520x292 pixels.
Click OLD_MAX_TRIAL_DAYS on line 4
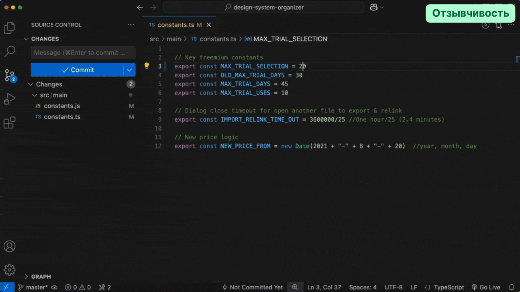point(253,75)
